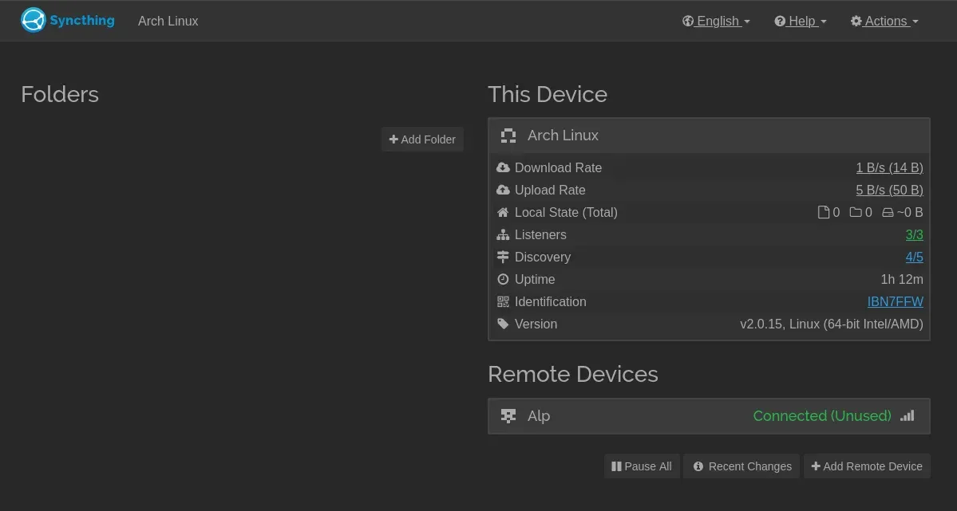Click the uptime value 1h 12m
957x511 pixels.
(x=901, y=279)
